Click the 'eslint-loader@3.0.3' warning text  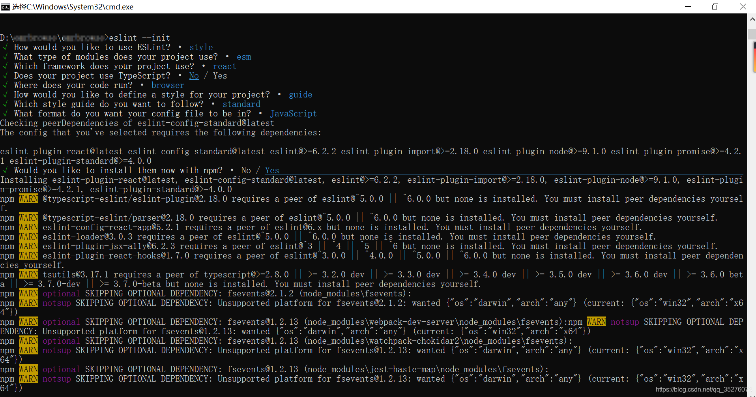click(88, 237)
